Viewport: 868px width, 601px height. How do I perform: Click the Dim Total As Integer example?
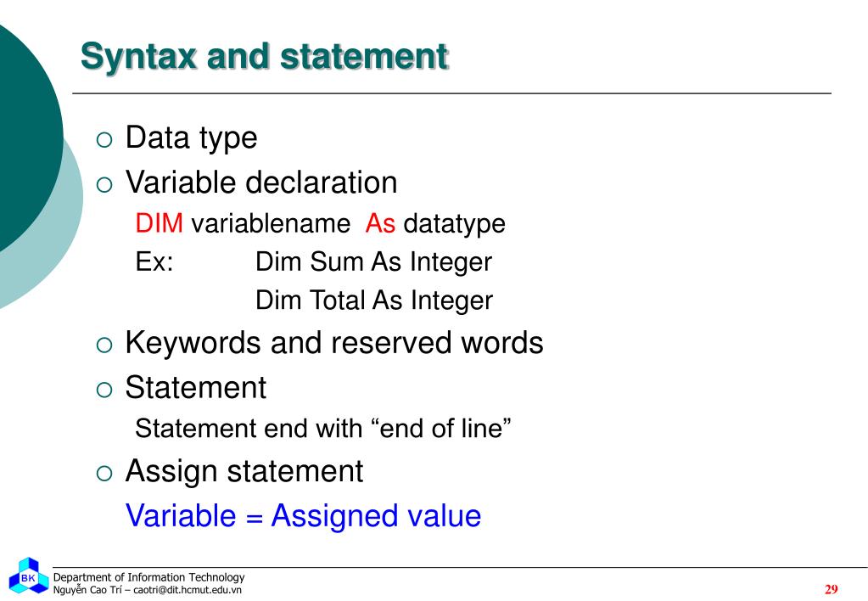pyautogui.click(x=374, y=300)
